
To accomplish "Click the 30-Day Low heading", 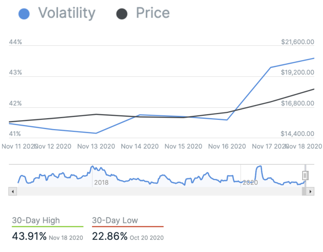I will (x=115, y=220).
